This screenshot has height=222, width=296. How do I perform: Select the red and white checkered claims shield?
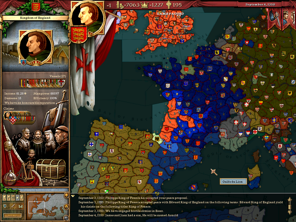13,120
